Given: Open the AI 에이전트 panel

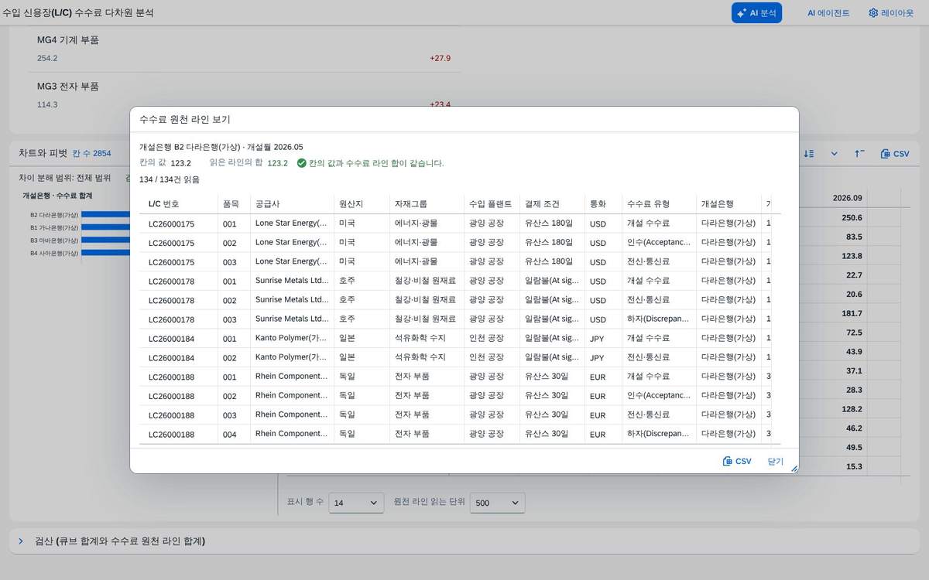Looking at the screenshot, I should (x=828, y=12).
